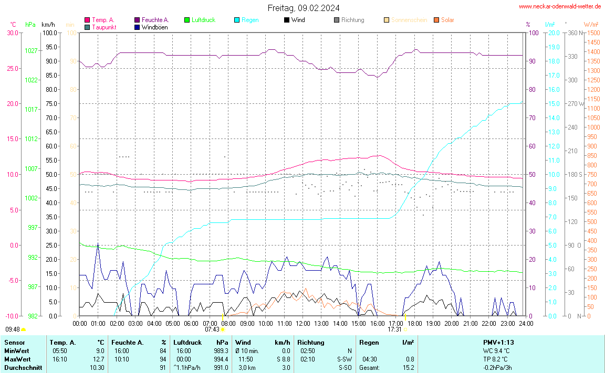Screen dimensions: 605x373
Task: Click the Durchschnitt row label
Action: (x=23, y=368)
